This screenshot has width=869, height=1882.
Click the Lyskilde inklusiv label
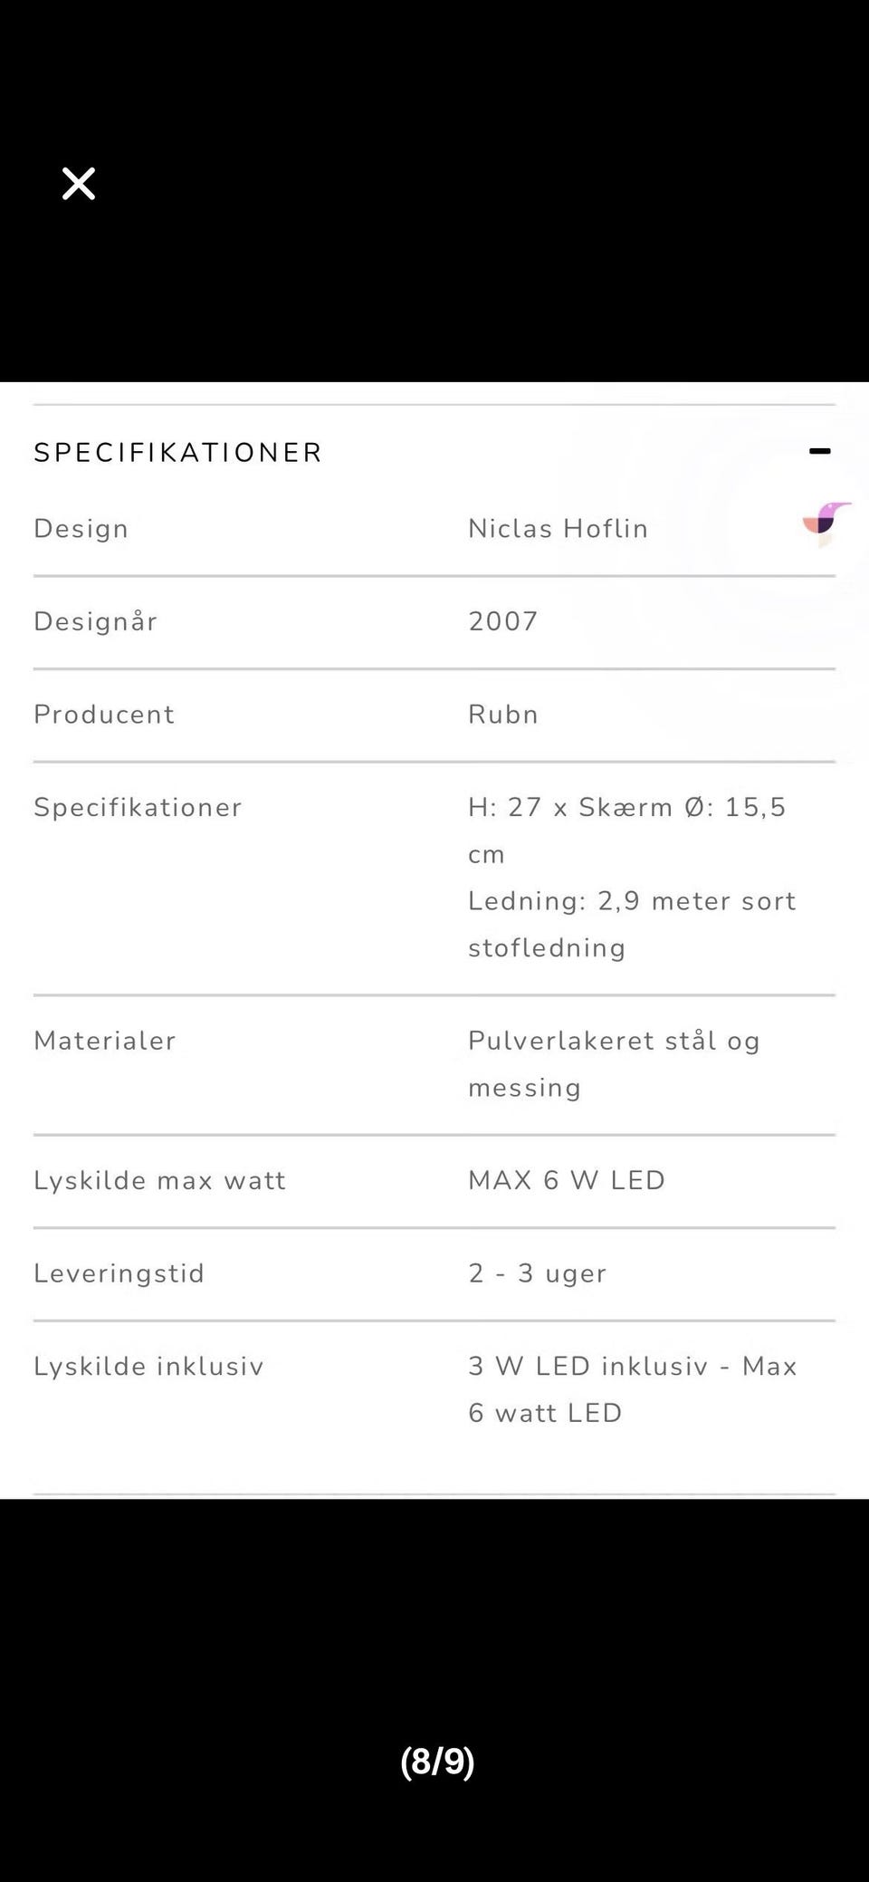coord(148,1367)
